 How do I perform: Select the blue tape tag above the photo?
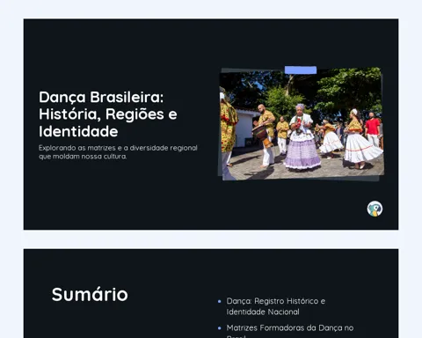coord(301,70)
